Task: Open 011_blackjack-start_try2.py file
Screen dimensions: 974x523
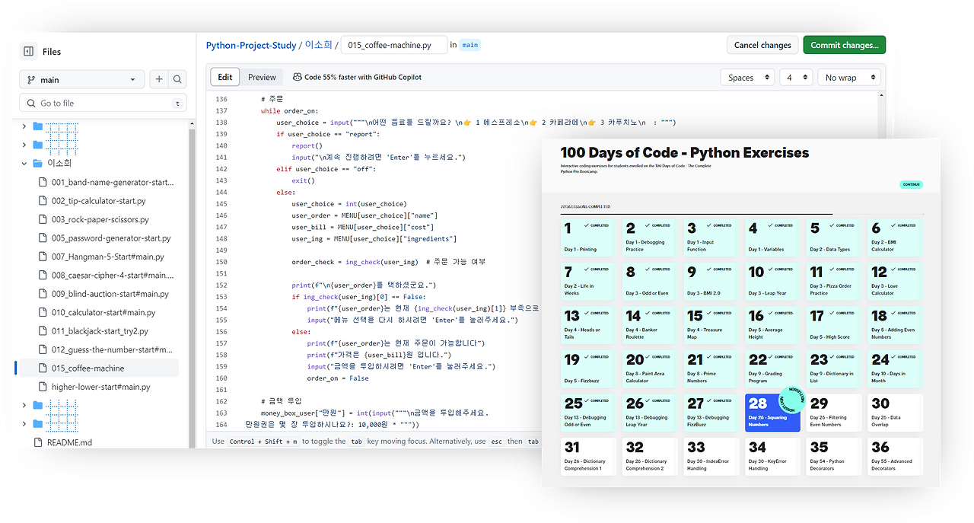Action: (100, 331)
